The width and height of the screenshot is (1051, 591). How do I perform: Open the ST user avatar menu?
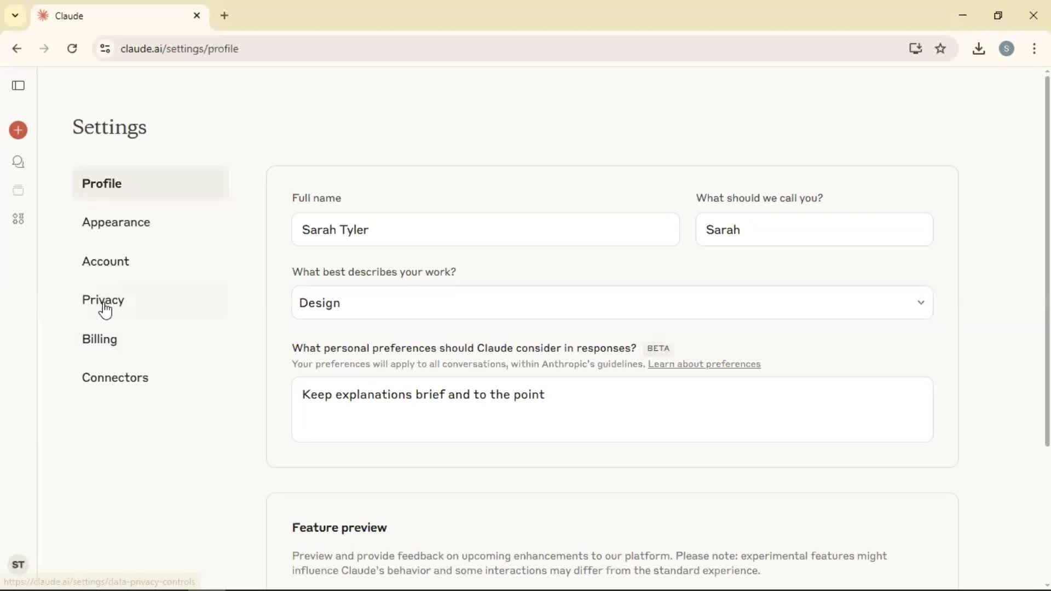18,564
